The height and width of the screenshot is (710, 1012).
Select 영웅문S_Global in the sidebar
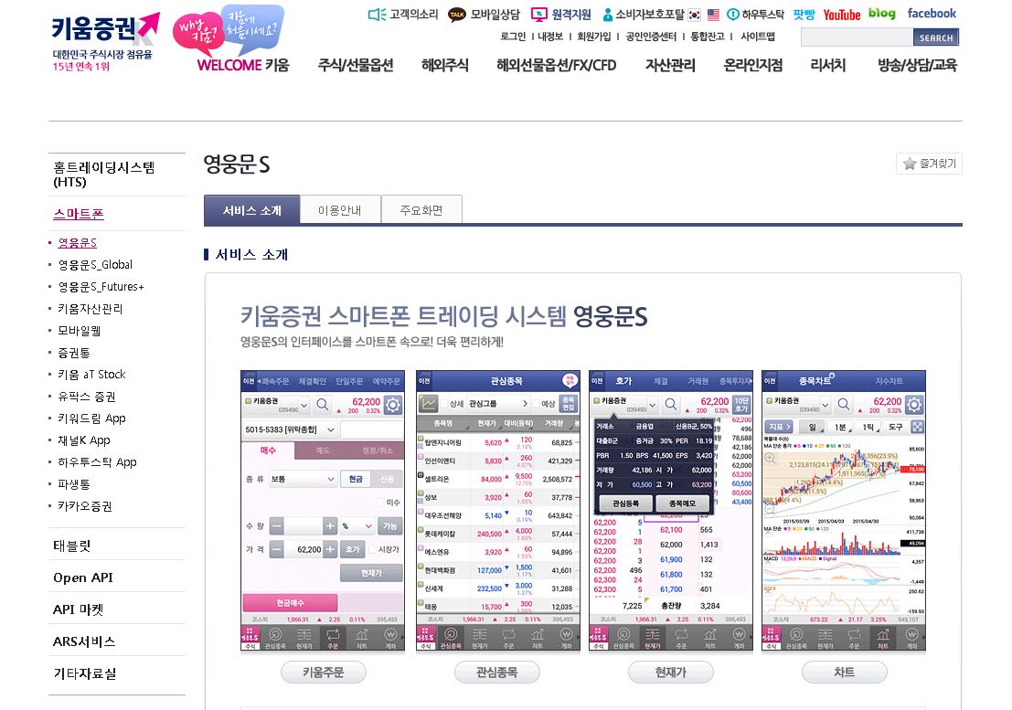[95, 264]
